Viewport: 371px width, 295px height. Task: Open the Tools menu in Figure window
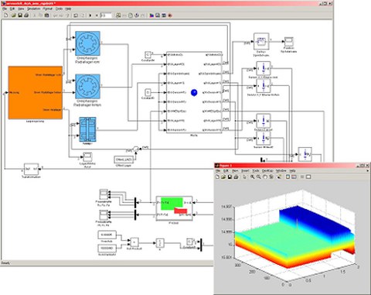256,170
